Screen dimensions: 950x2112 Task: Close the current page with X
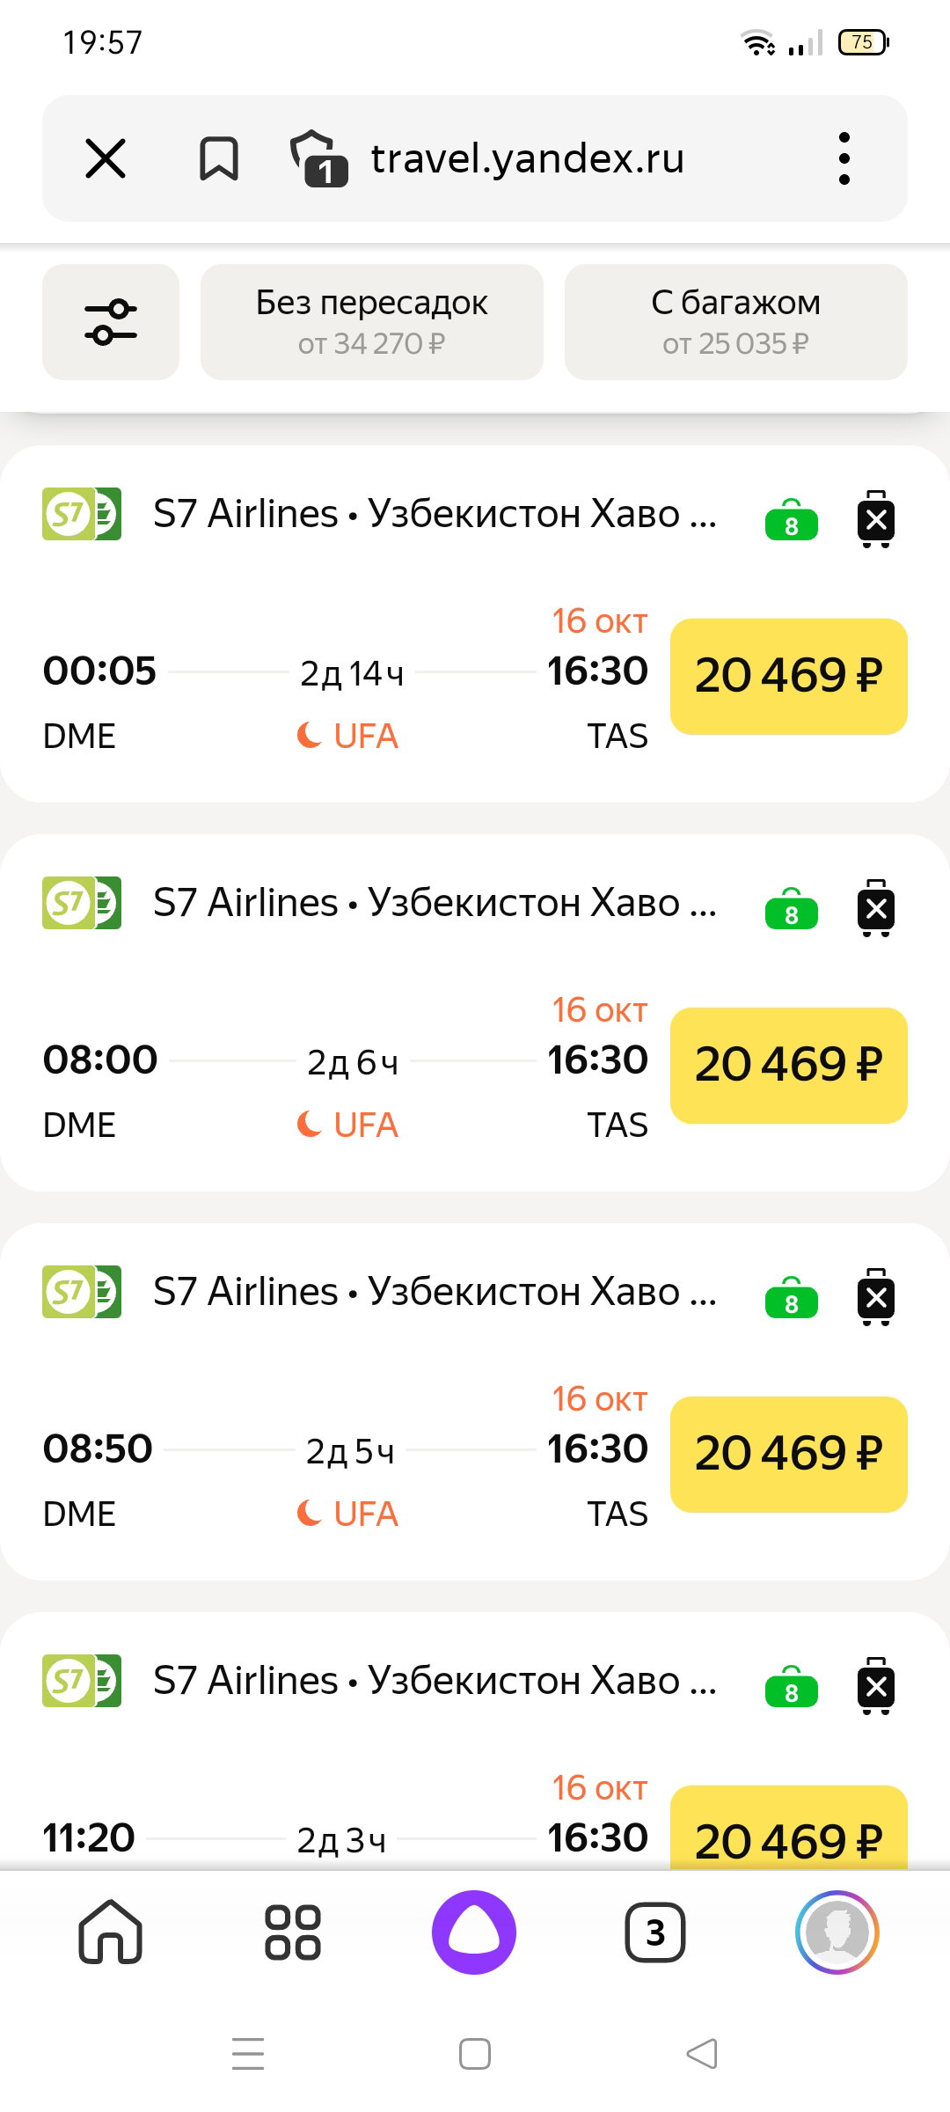pos(106,158)
